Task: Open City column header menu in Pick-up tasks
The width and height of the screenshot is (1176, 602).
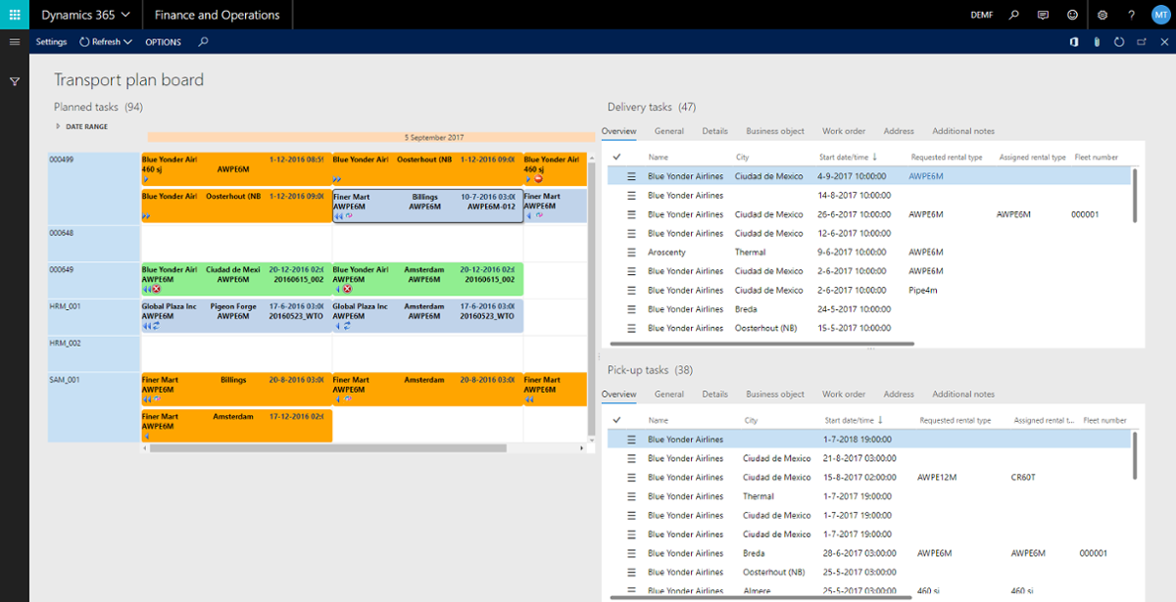Action: 751,420
